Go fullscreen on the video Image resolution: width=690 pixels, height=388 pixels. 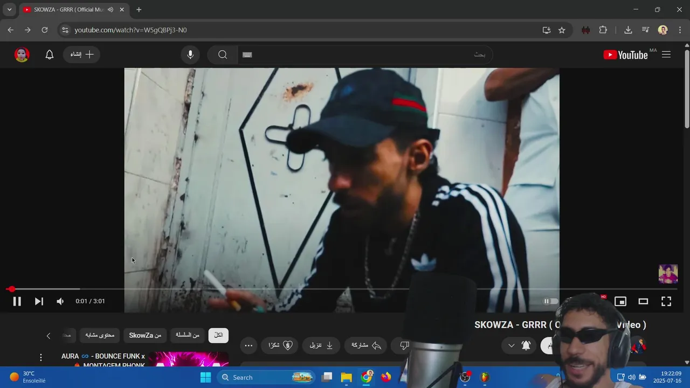pos(666,301)
